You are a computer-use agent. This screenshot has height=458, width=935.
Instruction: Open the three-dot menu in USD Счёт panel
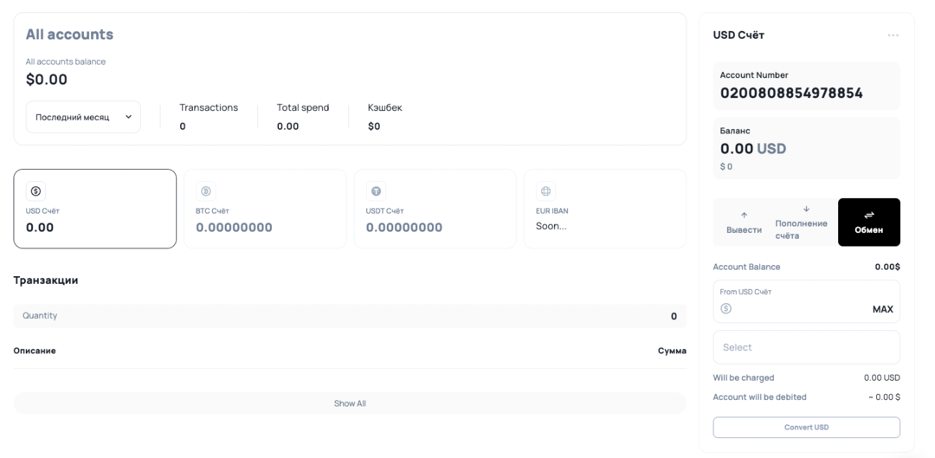(x=893, y=35)
